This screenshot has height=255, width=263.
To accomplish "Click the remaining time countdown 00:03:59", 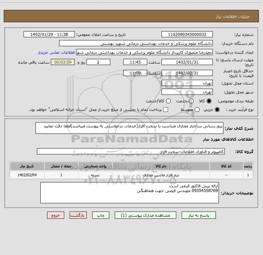I will (63, 62).
